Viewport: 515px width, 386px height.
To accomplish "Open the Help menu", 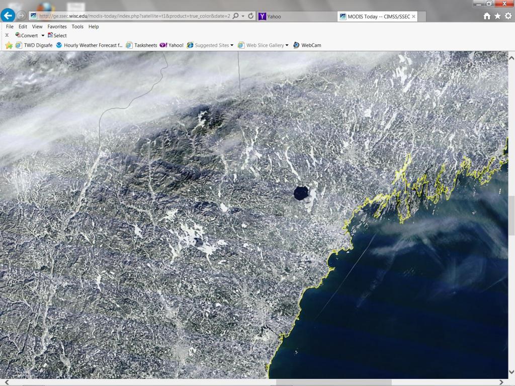I will pyautogui.click(x=94, y=27).
